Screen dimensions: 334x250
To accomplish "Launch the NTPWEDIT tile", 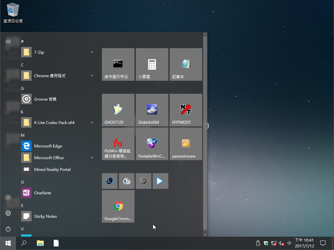I will pos(186,110).
